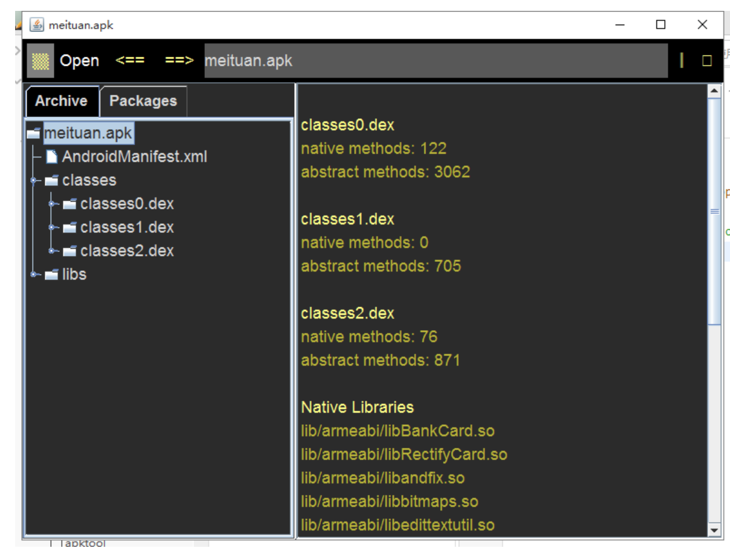Select classes1.dex in the tree

point(127,227)
